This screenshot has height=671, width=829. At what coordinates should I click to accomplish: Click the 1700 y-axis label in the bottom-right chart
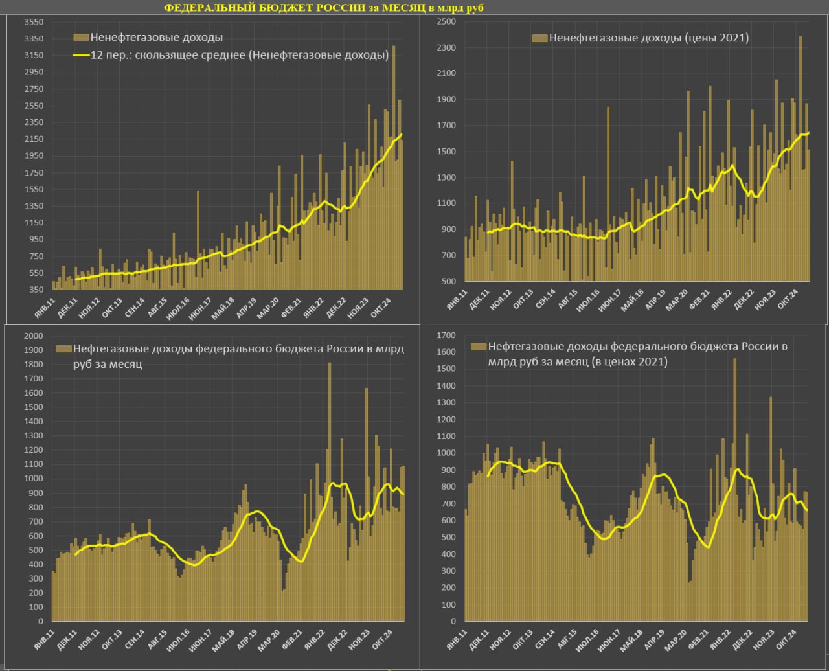tap(447, 335)
